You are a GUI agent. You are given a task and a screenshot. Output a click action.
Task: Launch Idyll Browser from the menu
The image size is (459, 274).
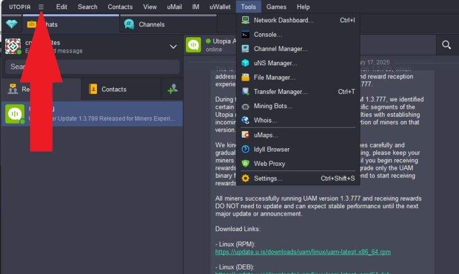coord(298,149)
